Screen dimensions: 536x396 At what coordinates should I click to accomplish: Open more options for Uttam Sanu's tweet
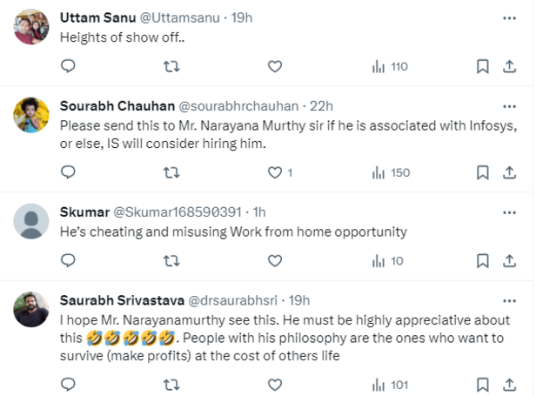509,17
